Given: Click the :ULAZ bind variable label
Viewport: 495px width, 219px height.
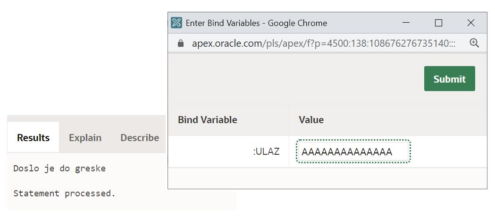Looking at the screenshot, I should pyautogui.click(x=266, y=152).
